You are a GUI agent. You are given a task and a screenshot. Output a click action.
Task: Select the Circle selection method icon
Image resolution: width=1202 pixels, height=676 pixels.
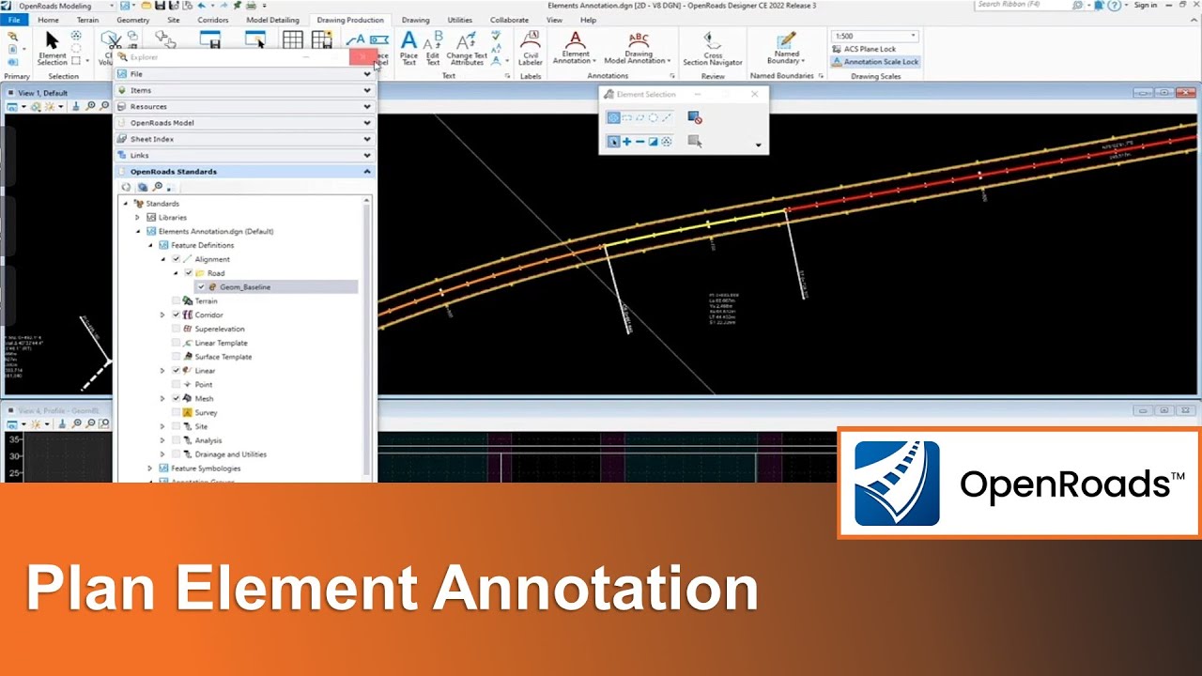[653, 117]
